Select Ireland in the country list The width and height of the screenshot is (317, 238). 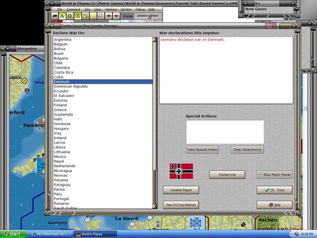pos(103,138)
